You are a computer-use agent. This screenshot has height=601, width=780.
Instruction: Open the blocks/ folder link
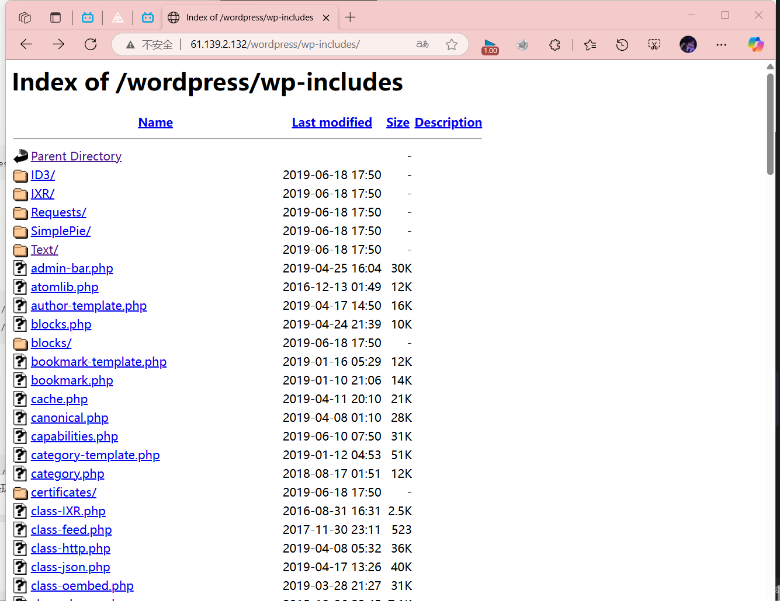[x=51, y=343]
